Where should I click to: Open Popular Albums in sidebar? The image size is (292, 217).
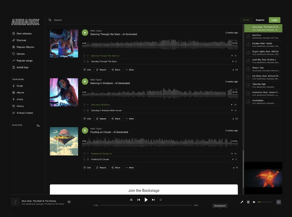[25, 47]
